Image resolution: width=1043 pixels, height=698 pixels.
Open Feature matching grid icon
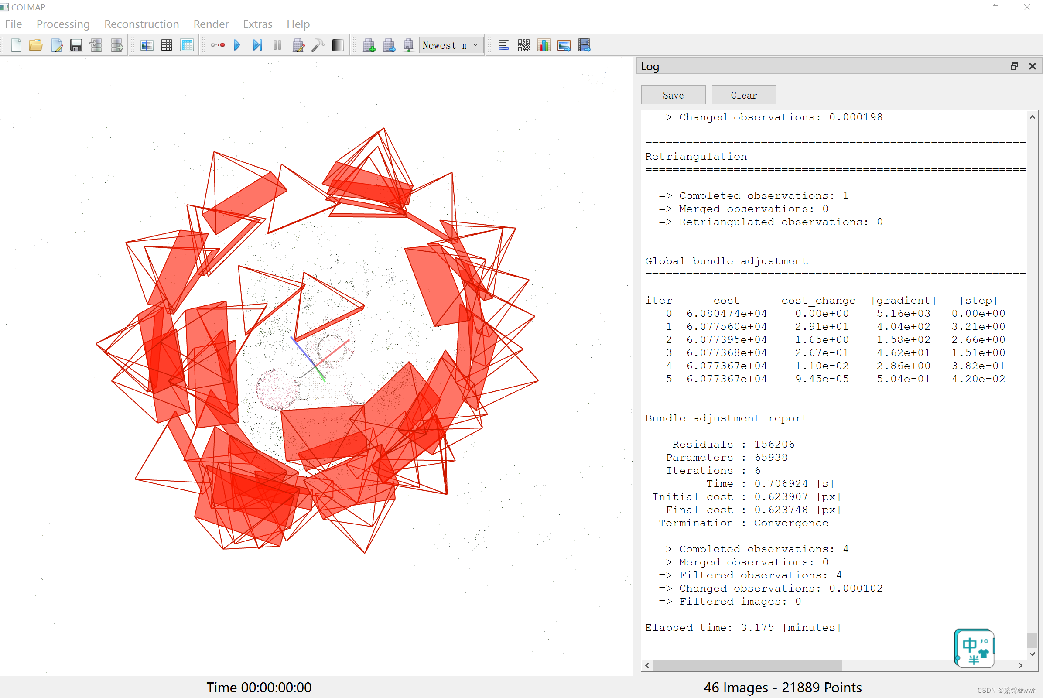coord(167,45)
